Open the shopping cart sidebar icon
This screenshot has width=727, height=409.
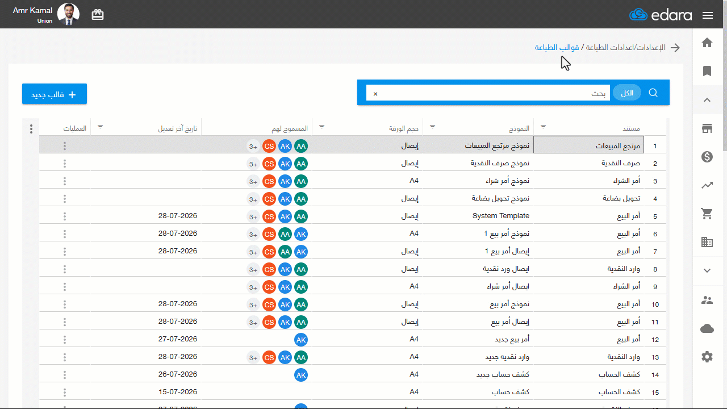tap(707, 214)
